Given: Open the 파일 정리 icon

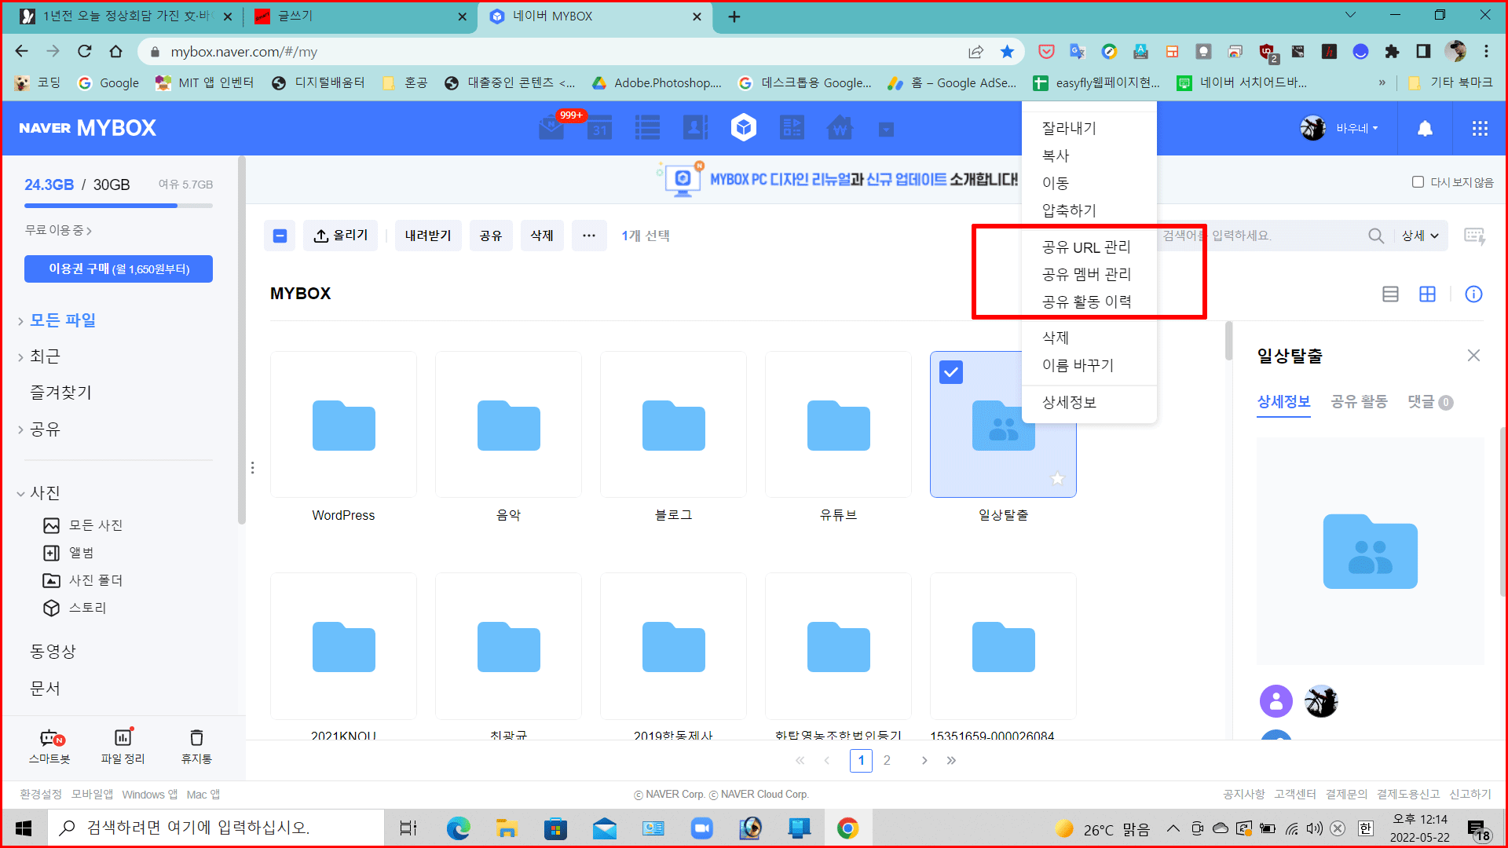Looking at the screenshot, I should tap(123, 738).
